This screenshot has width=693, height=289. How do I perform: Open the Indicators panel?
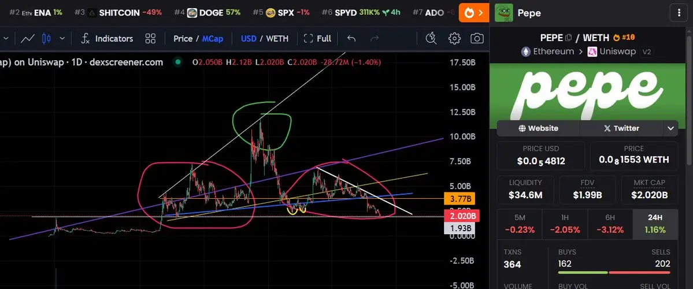point(107,39)
